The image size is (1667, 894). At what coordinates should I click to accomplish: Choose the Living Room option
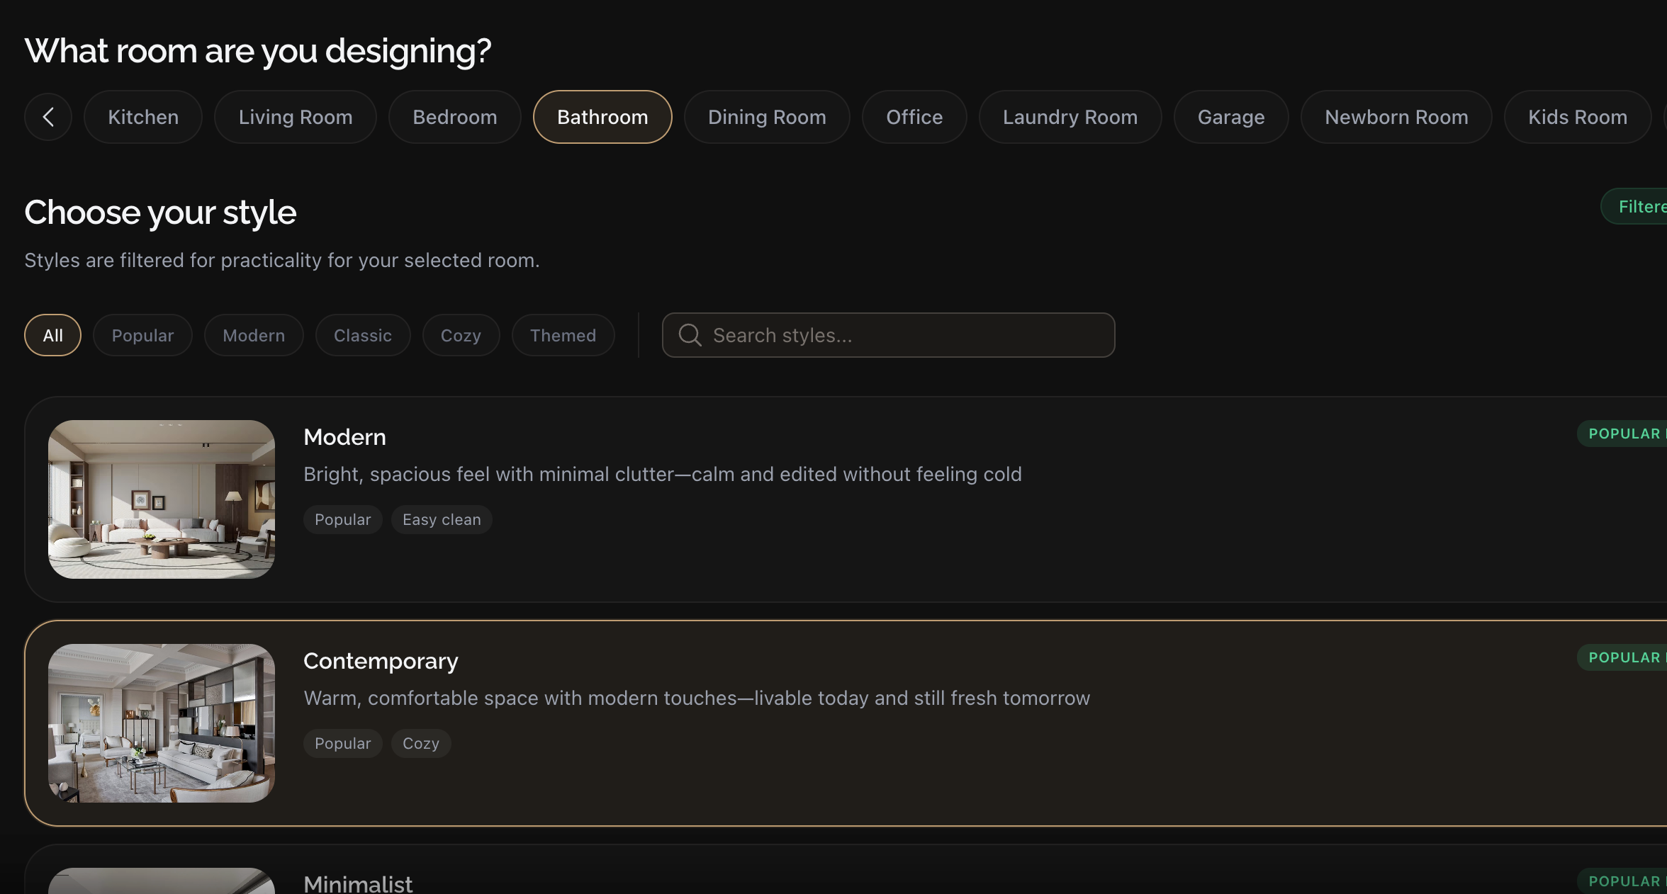coord(295,117)
